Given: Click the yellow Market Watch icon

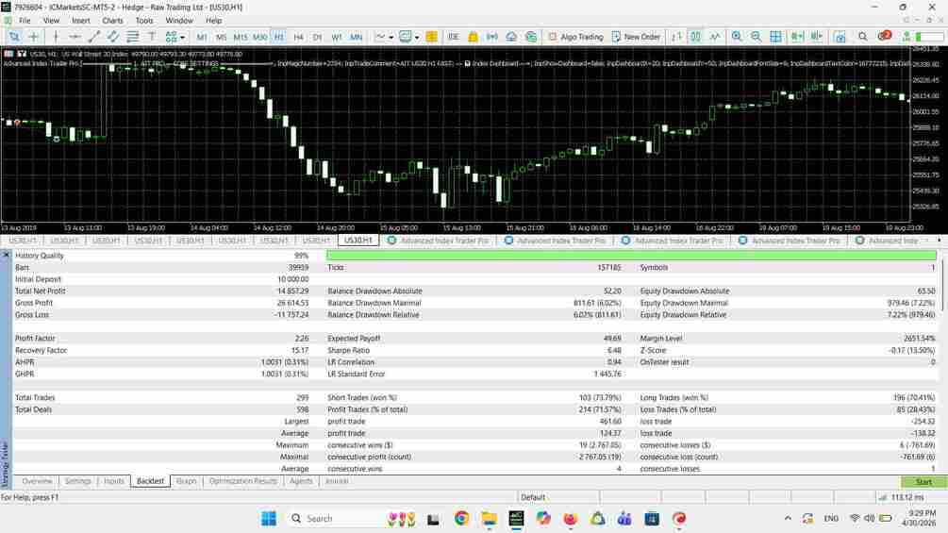Looking at the screenshot, I should [x=432, y=37].
